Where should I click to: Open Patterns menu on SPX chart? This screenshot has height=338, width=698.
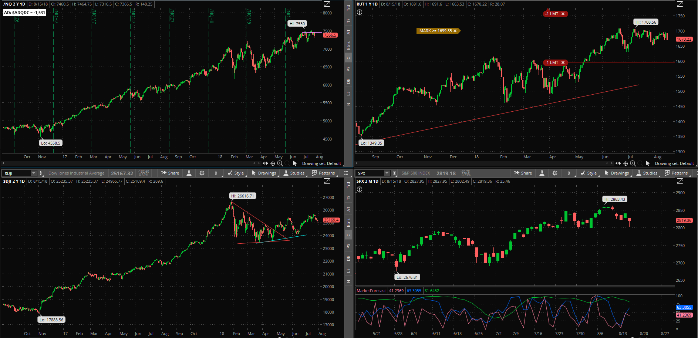[676, 173]
